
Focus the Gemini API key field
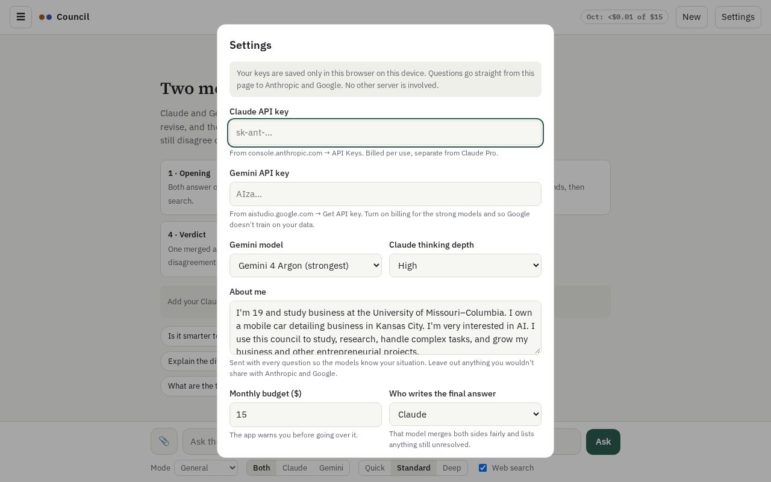tap(385, 194)
